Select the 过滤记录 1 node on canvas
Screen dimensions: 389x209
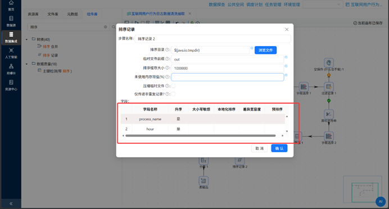point(329,87)
